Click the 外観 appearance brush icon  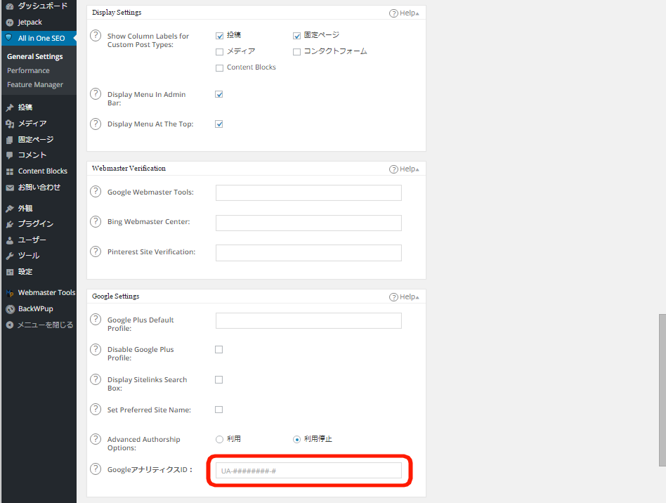(x=10, y=209)
